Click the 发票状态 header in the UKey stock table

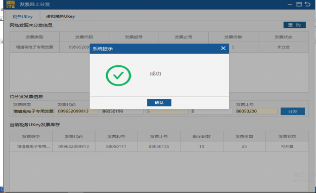[287, 136]
